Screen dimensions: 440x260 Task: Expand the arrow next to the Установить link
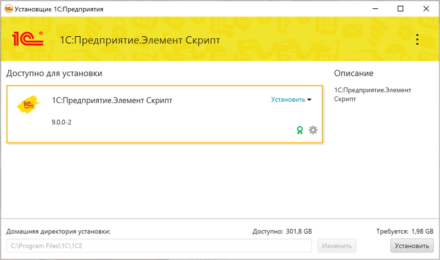[309, 100]
